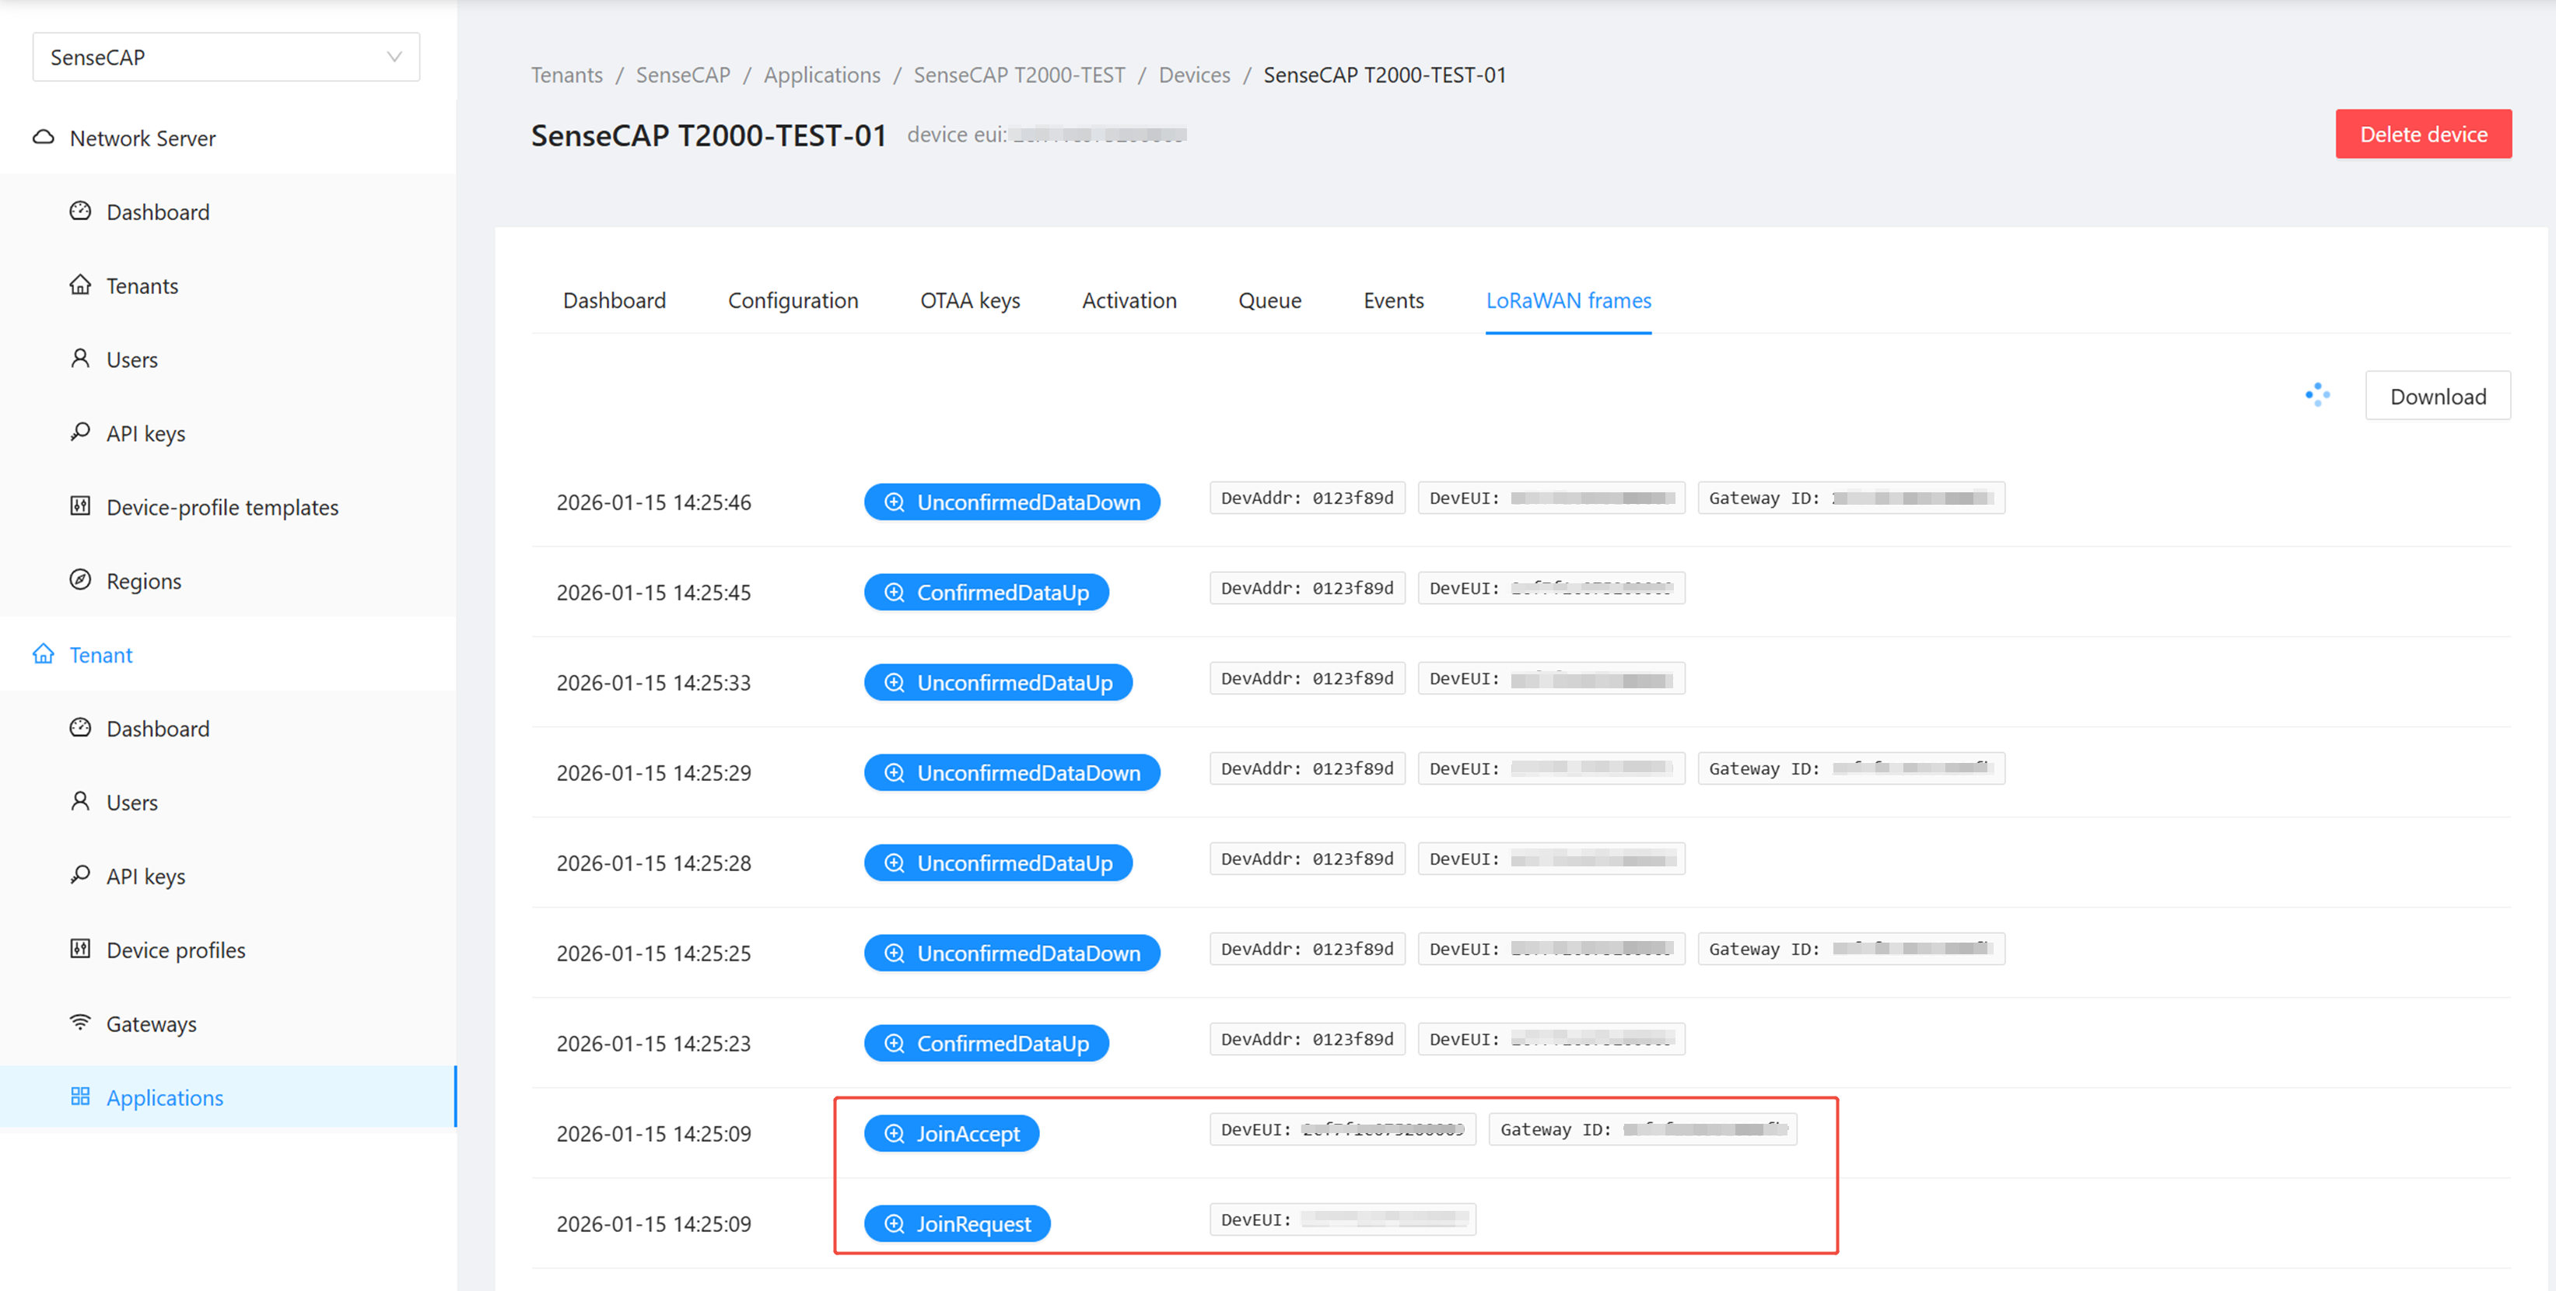Expand the 14:25:33 UnconfirmedDataUp frame
This screenshot has height=1291, width=2556.
click(x=997, y=683)
